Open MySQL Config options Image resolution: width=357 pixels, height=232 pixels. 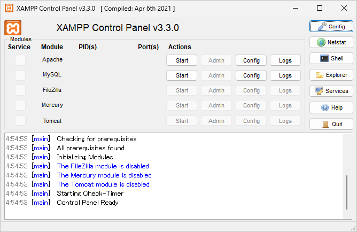(251, 75)
